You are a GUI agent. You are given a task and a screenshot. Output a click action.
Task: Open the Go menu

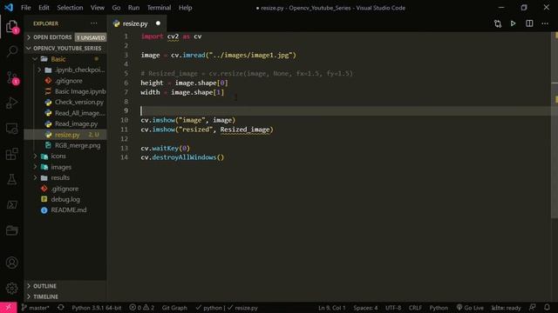pos(116,8)
